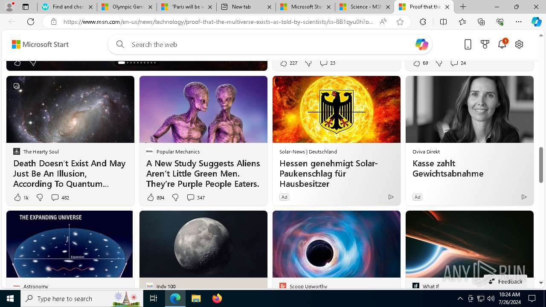
Task: Open the browser profile avatar
Action: (x=9, y=7)
